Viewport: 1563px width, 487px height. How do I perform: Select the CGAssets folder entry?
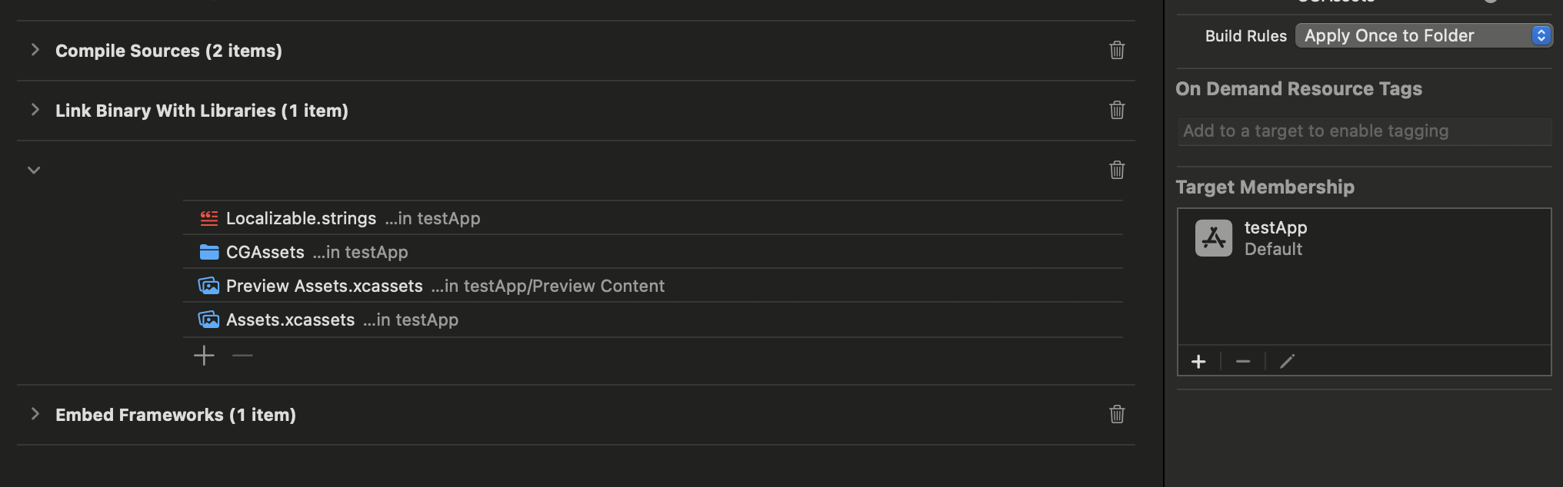265,253
